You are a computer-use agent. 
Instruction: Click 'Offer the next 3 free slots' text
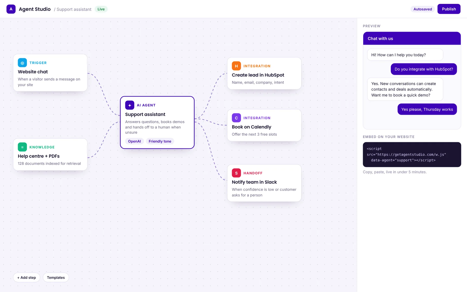[254, 134]
